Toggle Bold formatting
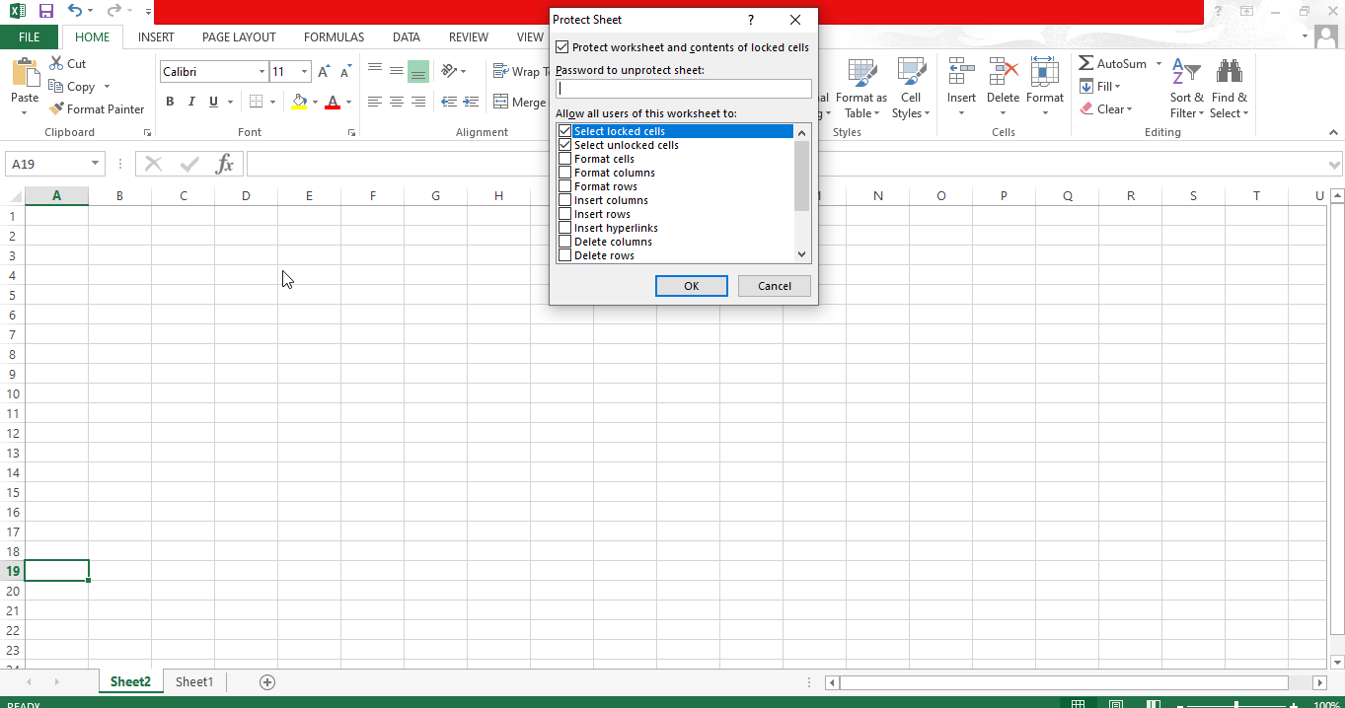Screen dimensions: 1345x708 pos(170,102)
